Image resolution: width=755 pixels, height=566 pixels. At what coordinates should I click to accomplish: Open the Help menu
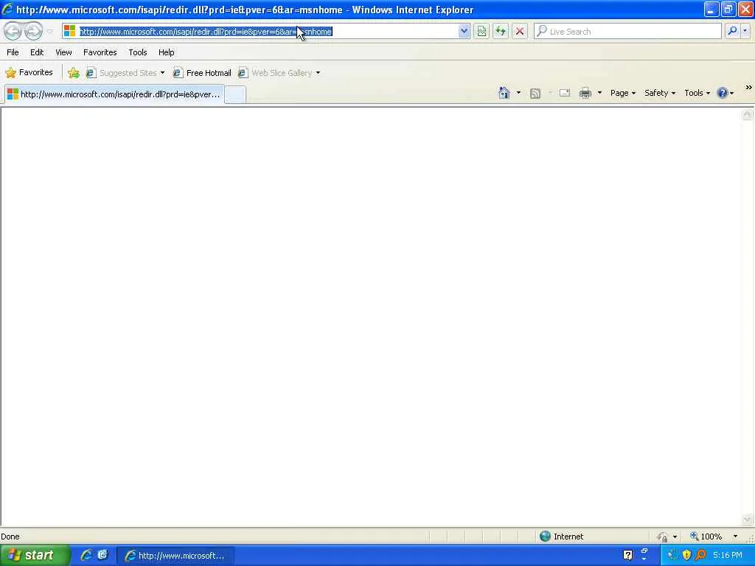(167, 52)
